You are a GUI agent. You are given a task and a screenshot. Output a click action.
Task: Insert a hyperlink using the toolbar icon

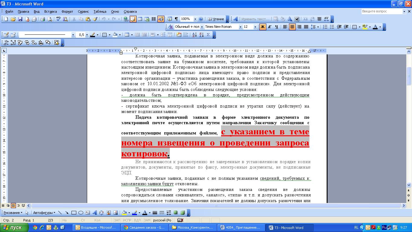[x=126, y=19]
